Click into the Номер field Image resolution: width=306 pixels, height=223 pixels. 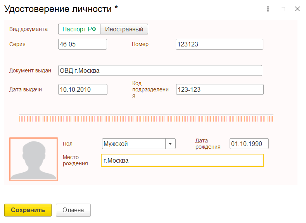219,44
